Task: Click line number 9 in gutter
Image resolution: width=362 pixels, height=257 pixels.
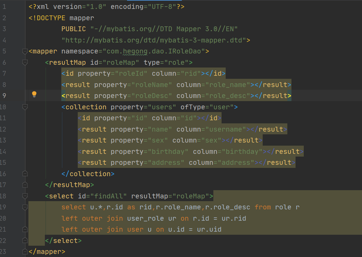Action: click(4, 96)
